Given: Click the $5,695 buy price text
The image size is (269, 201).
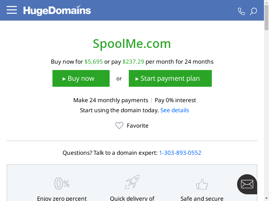Looking at the screenshot, I should pyautogui.click(x=93, y=62).
